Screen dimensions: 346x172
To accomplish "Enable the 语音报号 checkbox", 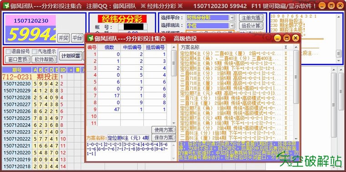I will tap(8, 51).
